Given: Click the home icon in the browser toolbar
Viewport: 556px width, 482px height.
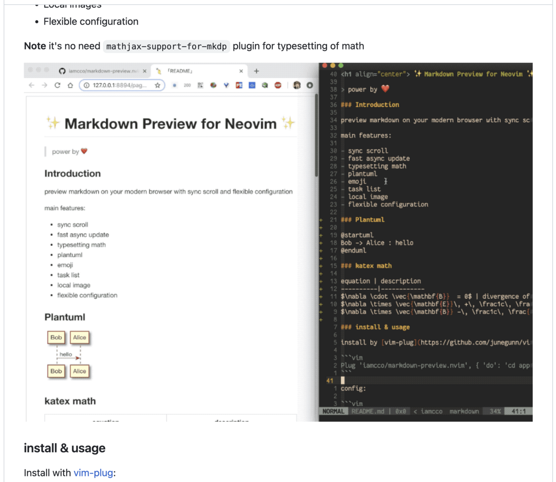Looking at the screenshot, I should point(70,85).
